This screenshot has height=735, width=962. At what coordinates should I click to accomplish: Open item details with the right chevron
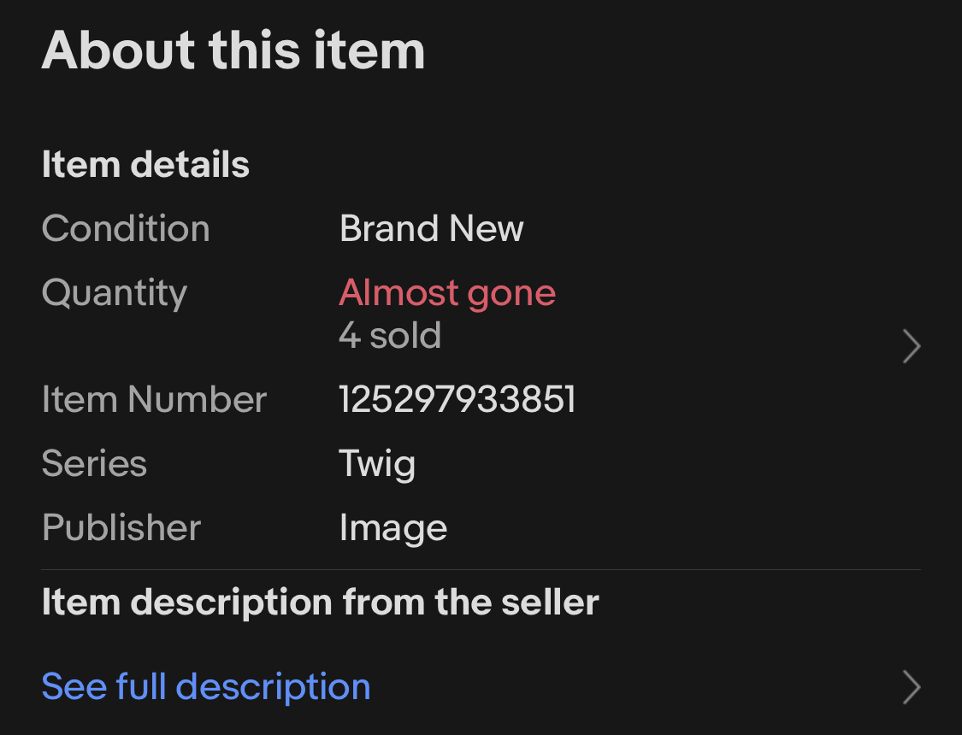912,347
